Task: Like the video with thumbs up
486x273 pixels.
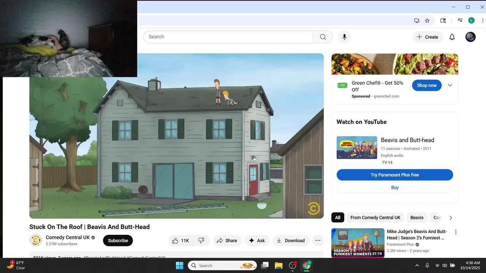Action: point(181,240)
